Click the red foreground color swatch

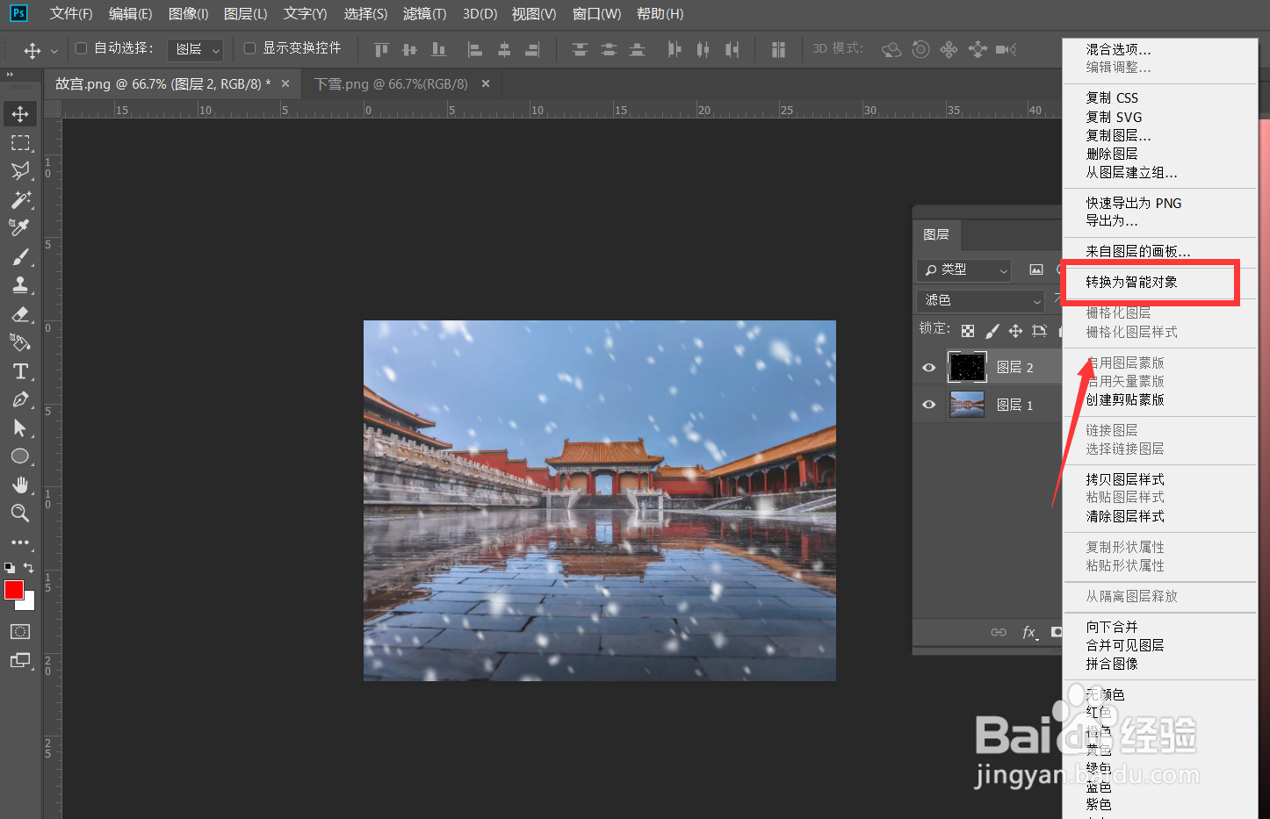coord(13,591)
